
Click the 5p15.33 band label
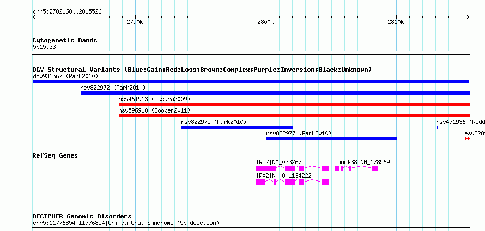point(44,47)
